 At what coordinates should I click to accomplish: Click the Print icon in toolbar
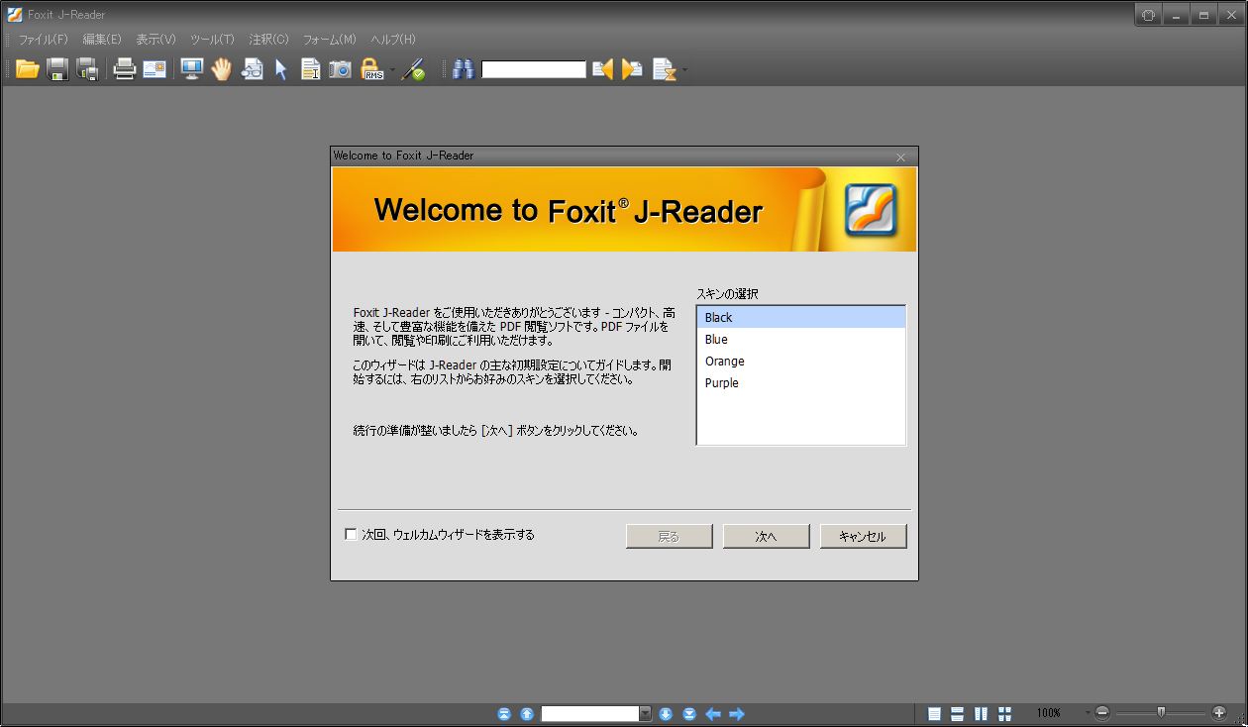pos(125,69)
